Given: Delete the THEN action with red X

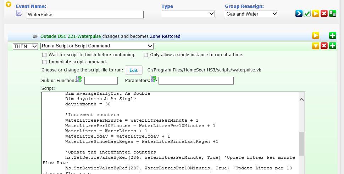Looking at the screenshot, I should tap(324, 46).
